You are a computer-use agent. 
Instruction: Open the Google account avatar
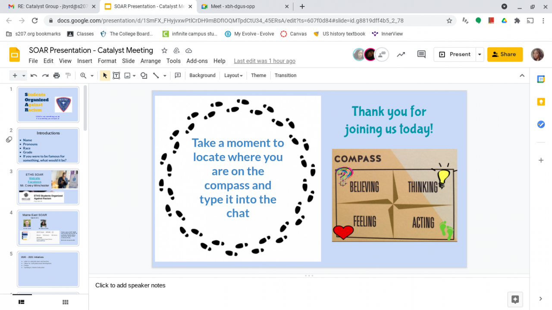click(x=537, y=54)
